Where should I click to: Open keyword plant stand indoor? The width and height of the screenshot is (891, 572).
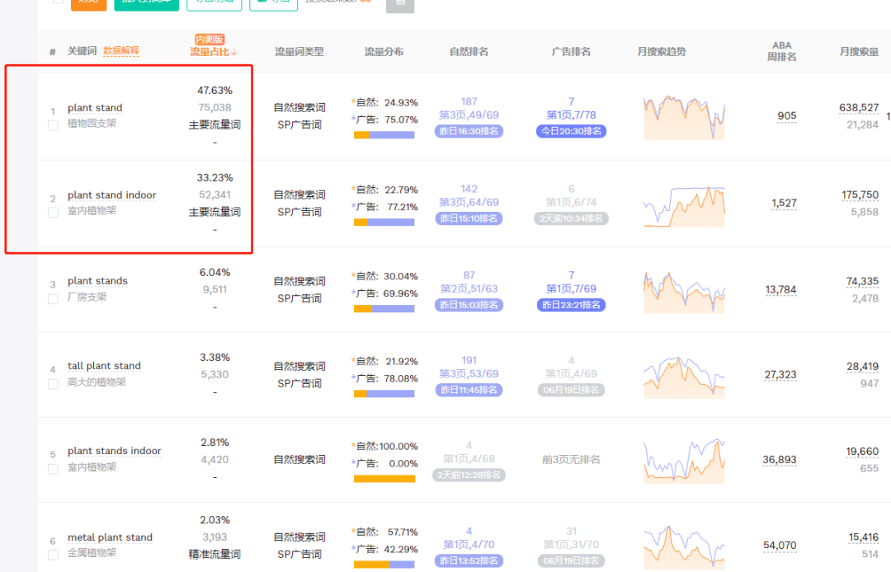tap(112, 195)
